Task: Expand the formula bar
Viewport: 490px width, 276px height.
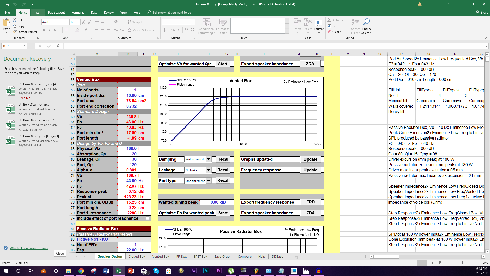Action: (486, 46)
